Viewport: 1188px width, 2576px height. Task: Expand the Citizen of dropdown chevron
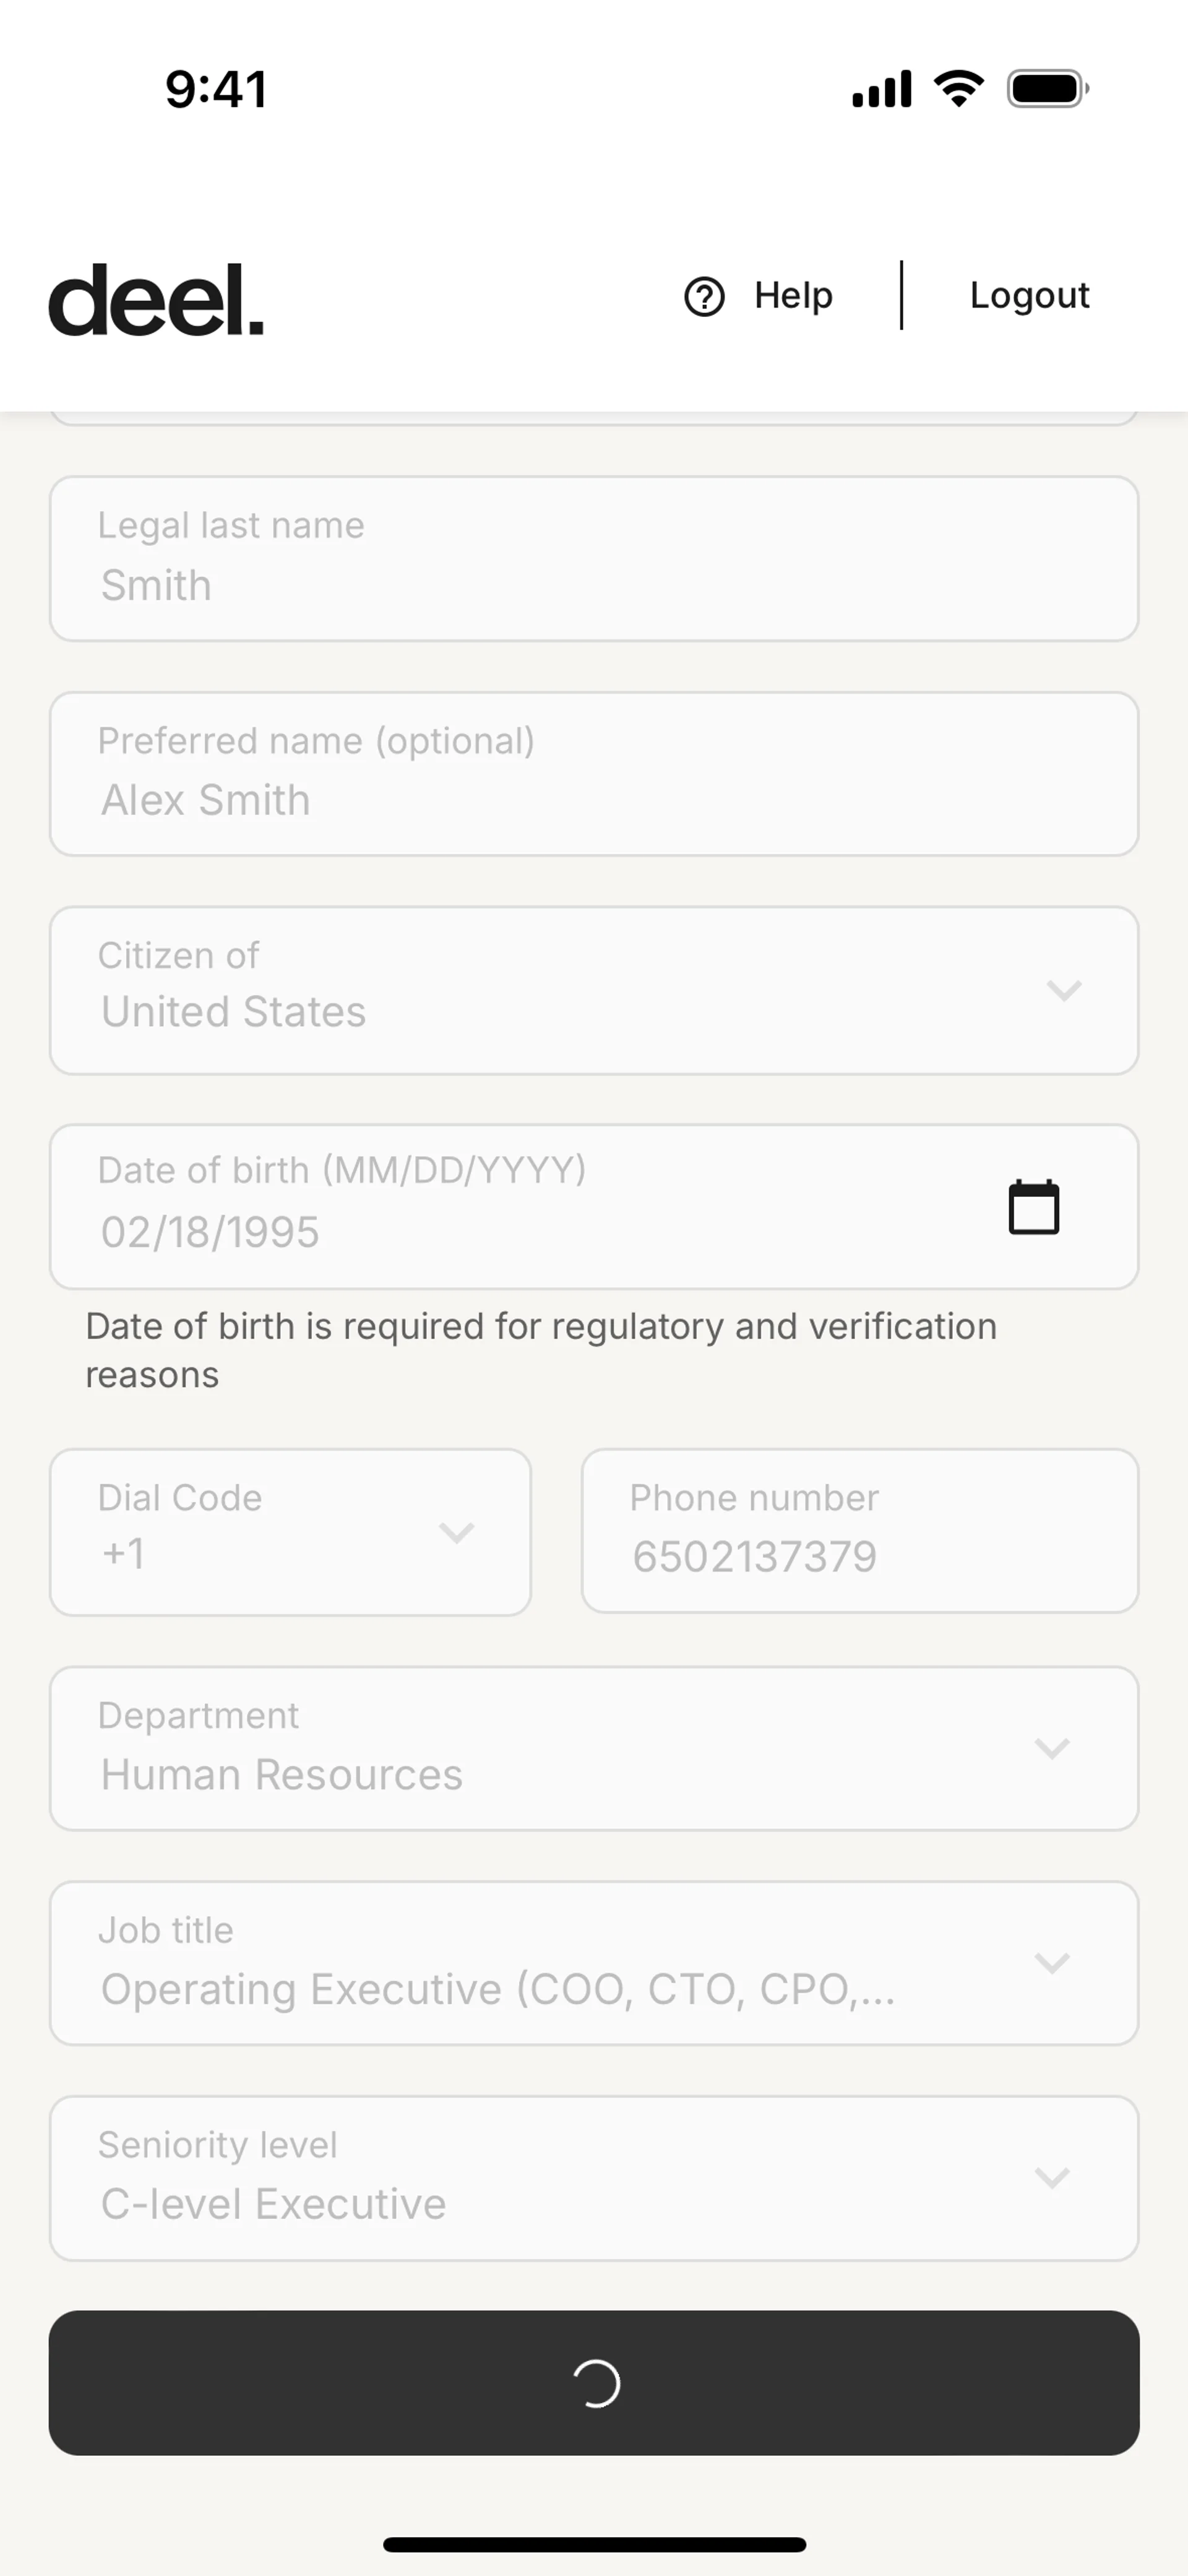(x=1063, y=990)
